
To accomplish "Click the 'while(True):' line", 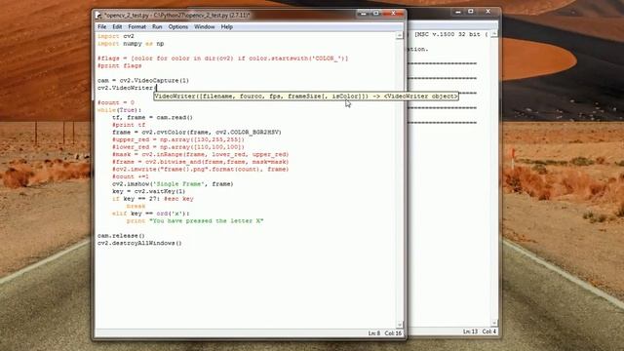I will 119,110.
